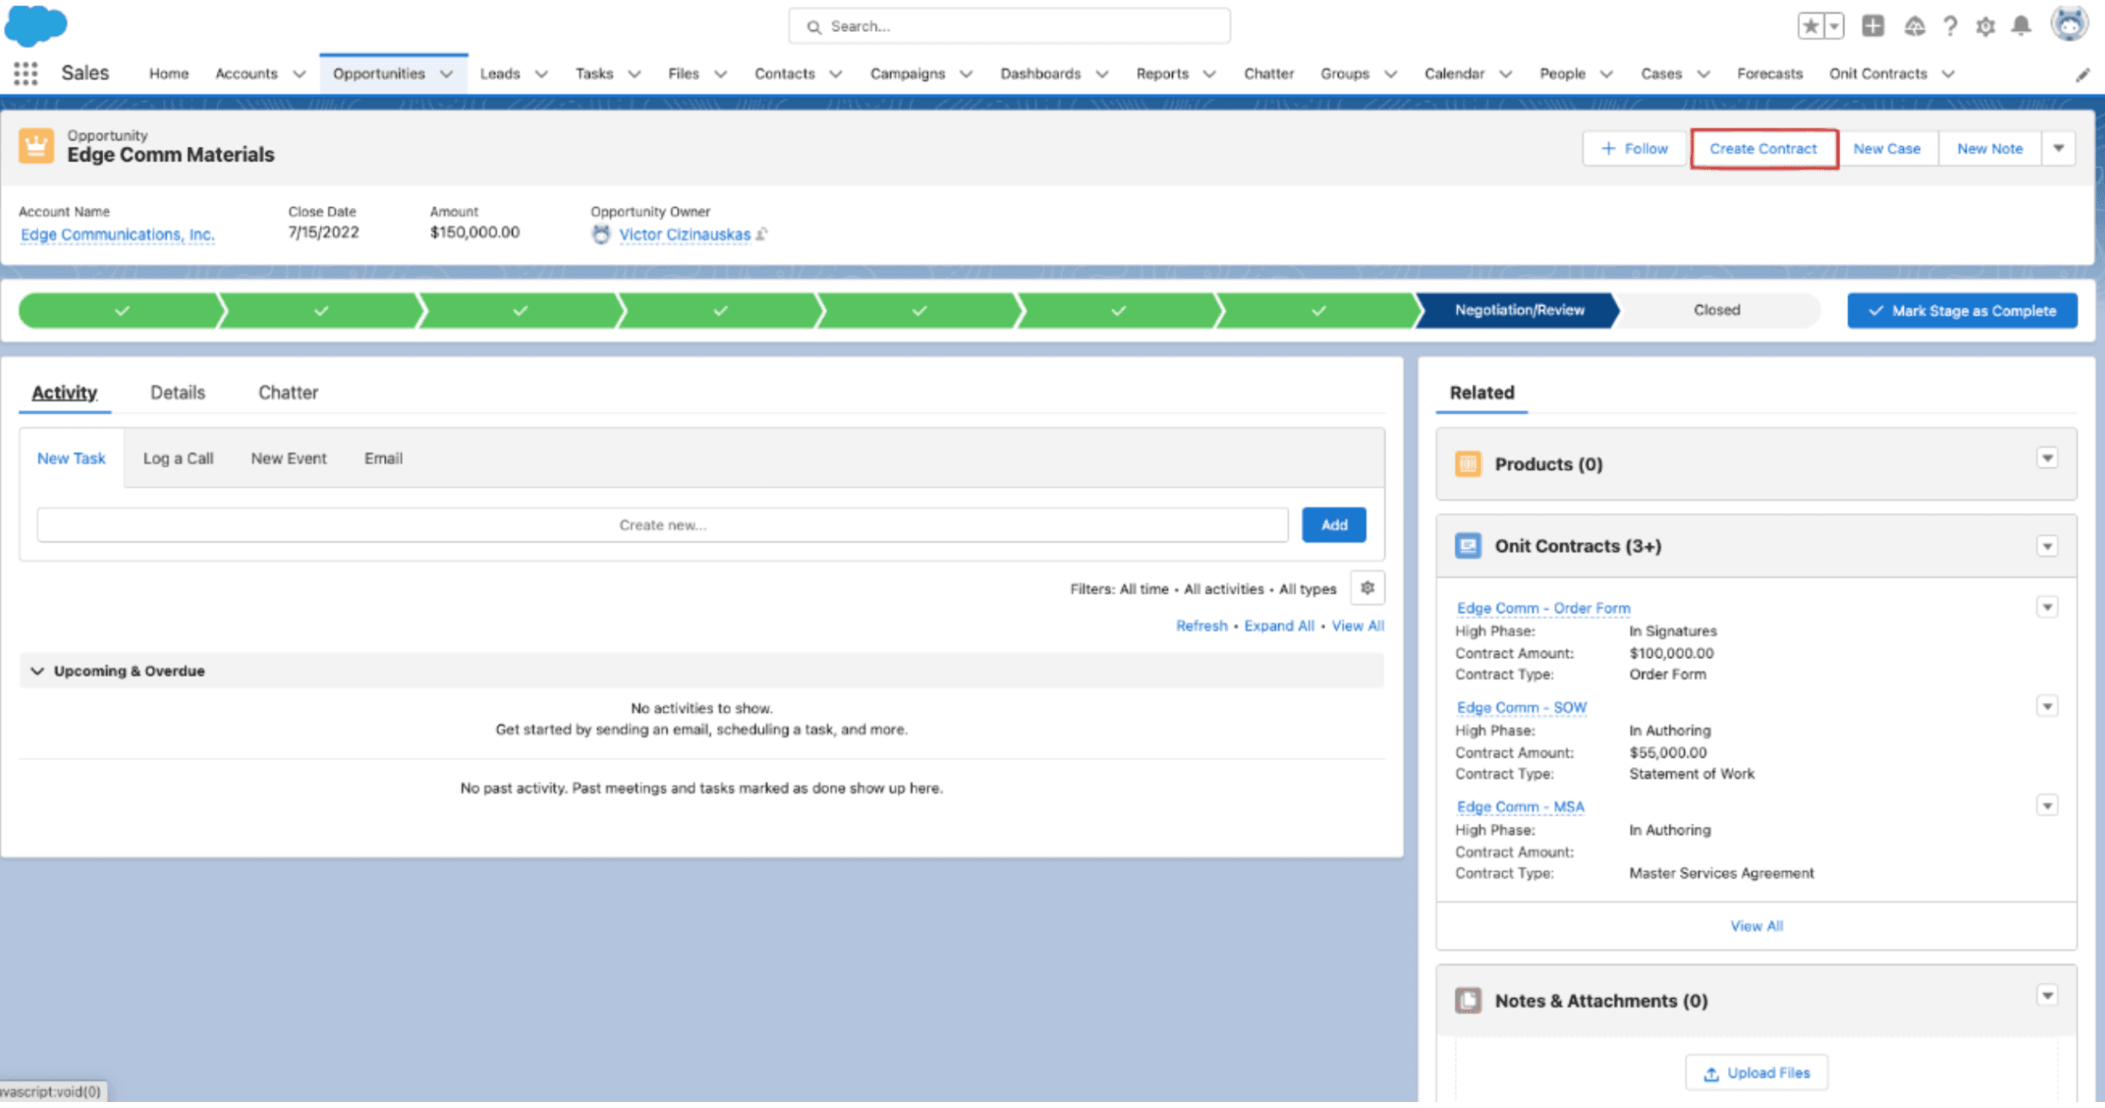Switch to the record Chatter tab
This screenshot has width=2105, height=1108.
click(x=288, y=393)
